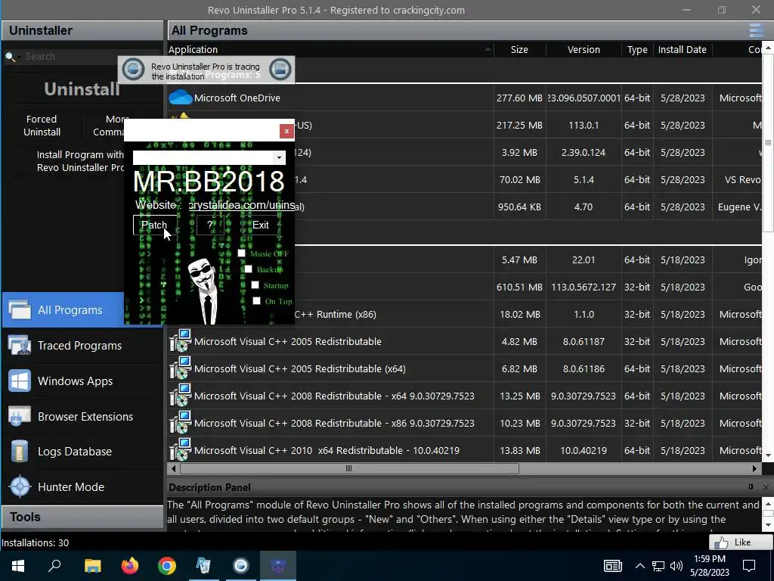Open Browser Extensions module
This screenshot has width=774, height=581.
(85, 417)
